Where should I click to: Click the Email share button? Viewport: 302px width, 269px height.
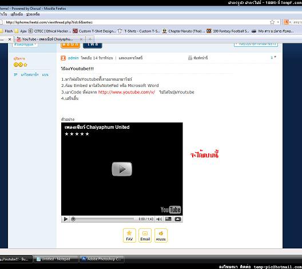pos(145,235)
